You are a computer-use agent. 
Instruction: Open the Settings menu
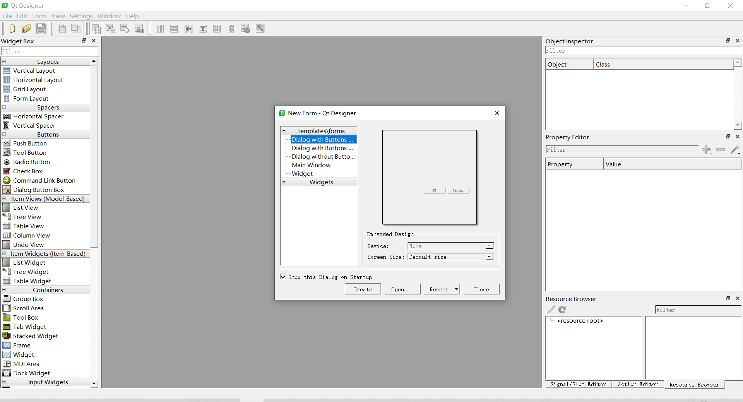(81, 16)
